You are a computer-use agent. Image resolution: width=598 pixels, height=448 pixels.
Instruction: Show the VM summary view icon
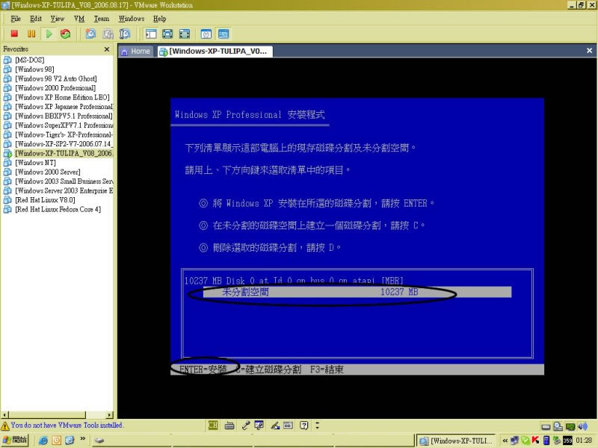point(206,34)
